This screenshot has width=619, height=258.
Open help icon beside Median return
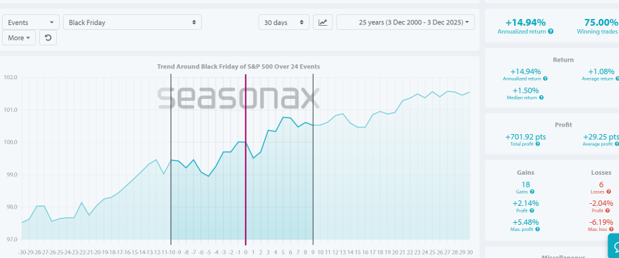tap(541, 98)
